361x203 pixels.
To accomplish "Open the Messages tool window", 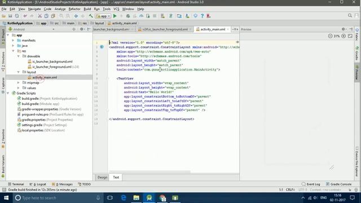I will pyautogui.click(x=62, y=184).
